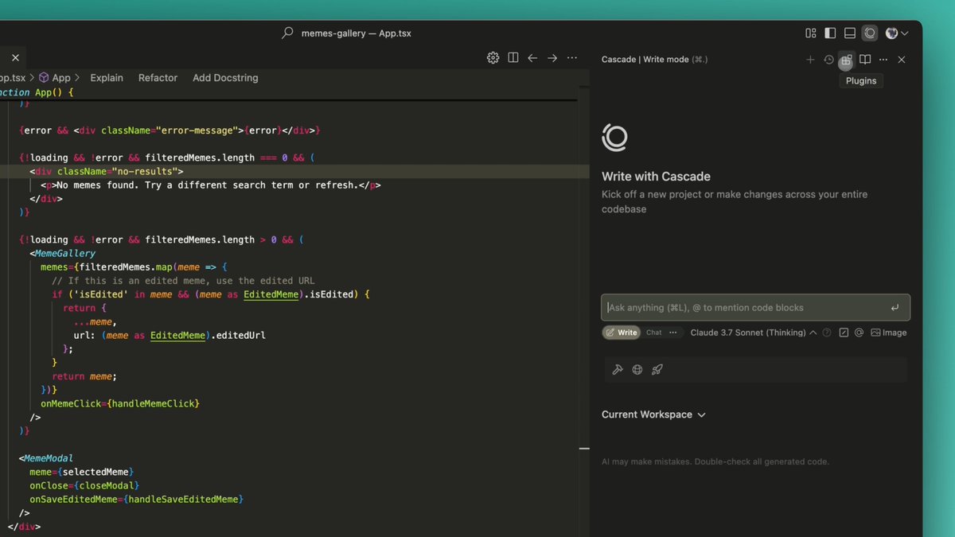The image size is (955, 537).
Task: Navigate forward with right arrow icon
Action: pyautogui.click(x=552, y=57)
